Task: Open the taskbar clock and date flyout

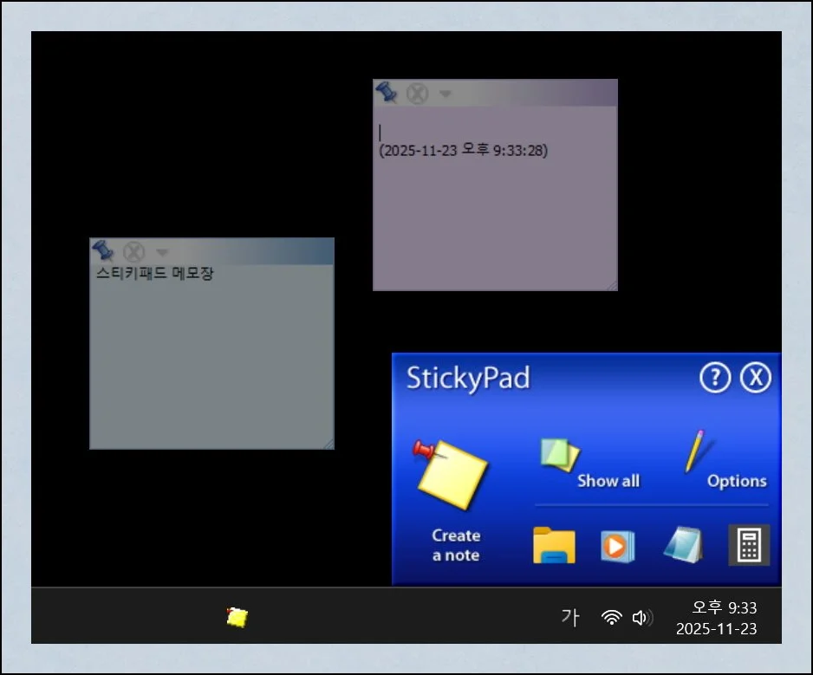Action: click(716, 618)
